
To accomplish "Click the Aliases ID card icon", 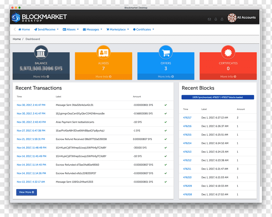I will (103, 52).
